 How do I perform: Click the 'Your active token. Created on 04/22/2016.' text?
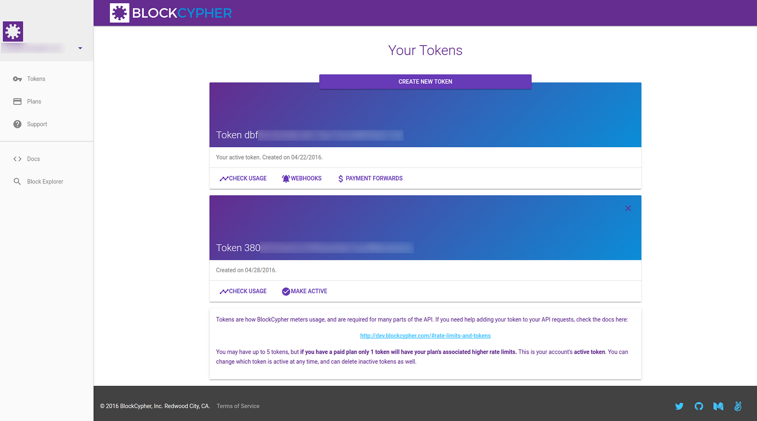pyautogui.click(x=269, y=157)
